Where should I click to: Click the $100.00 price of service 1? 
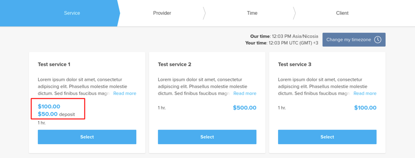[x=49, y=106]
